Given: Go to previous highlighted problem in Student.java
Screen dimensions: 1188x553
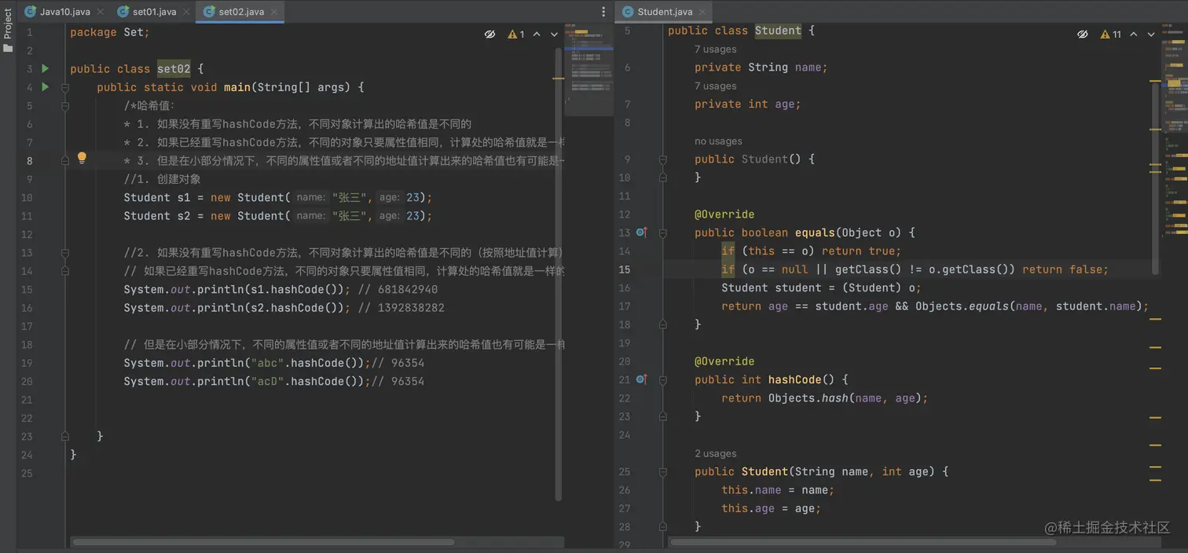Looking at the screenshot, I should [1134, 35].
